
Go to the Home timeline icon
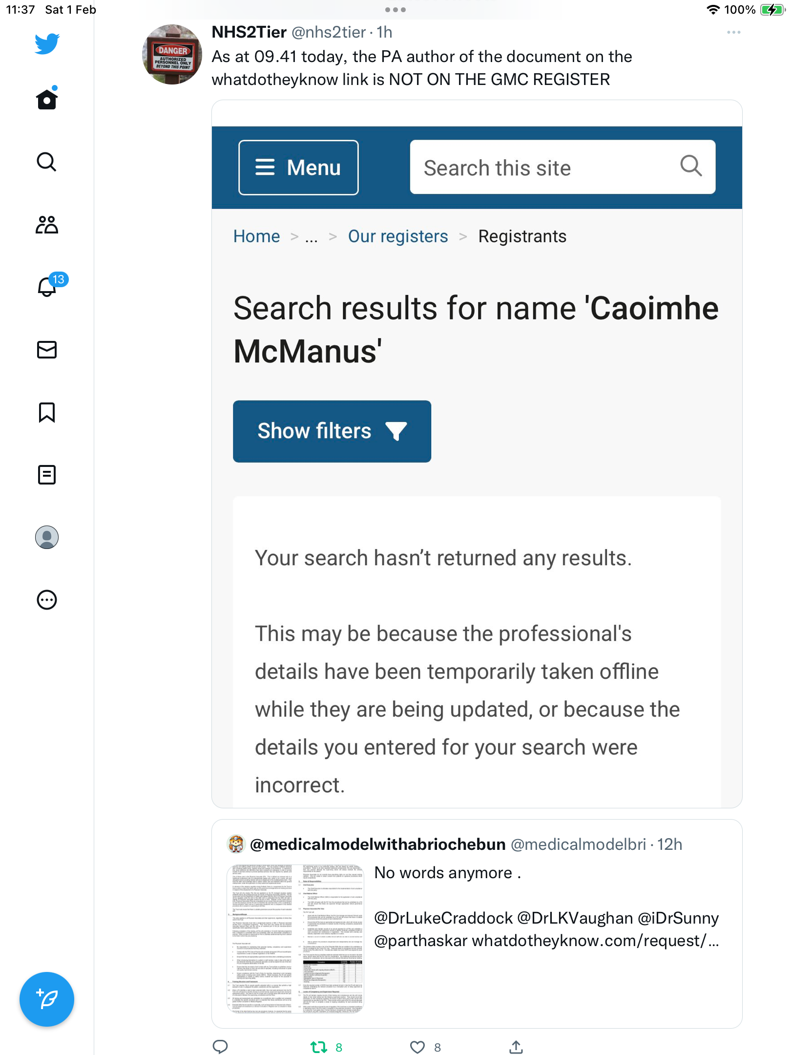[x=47, y=98]
